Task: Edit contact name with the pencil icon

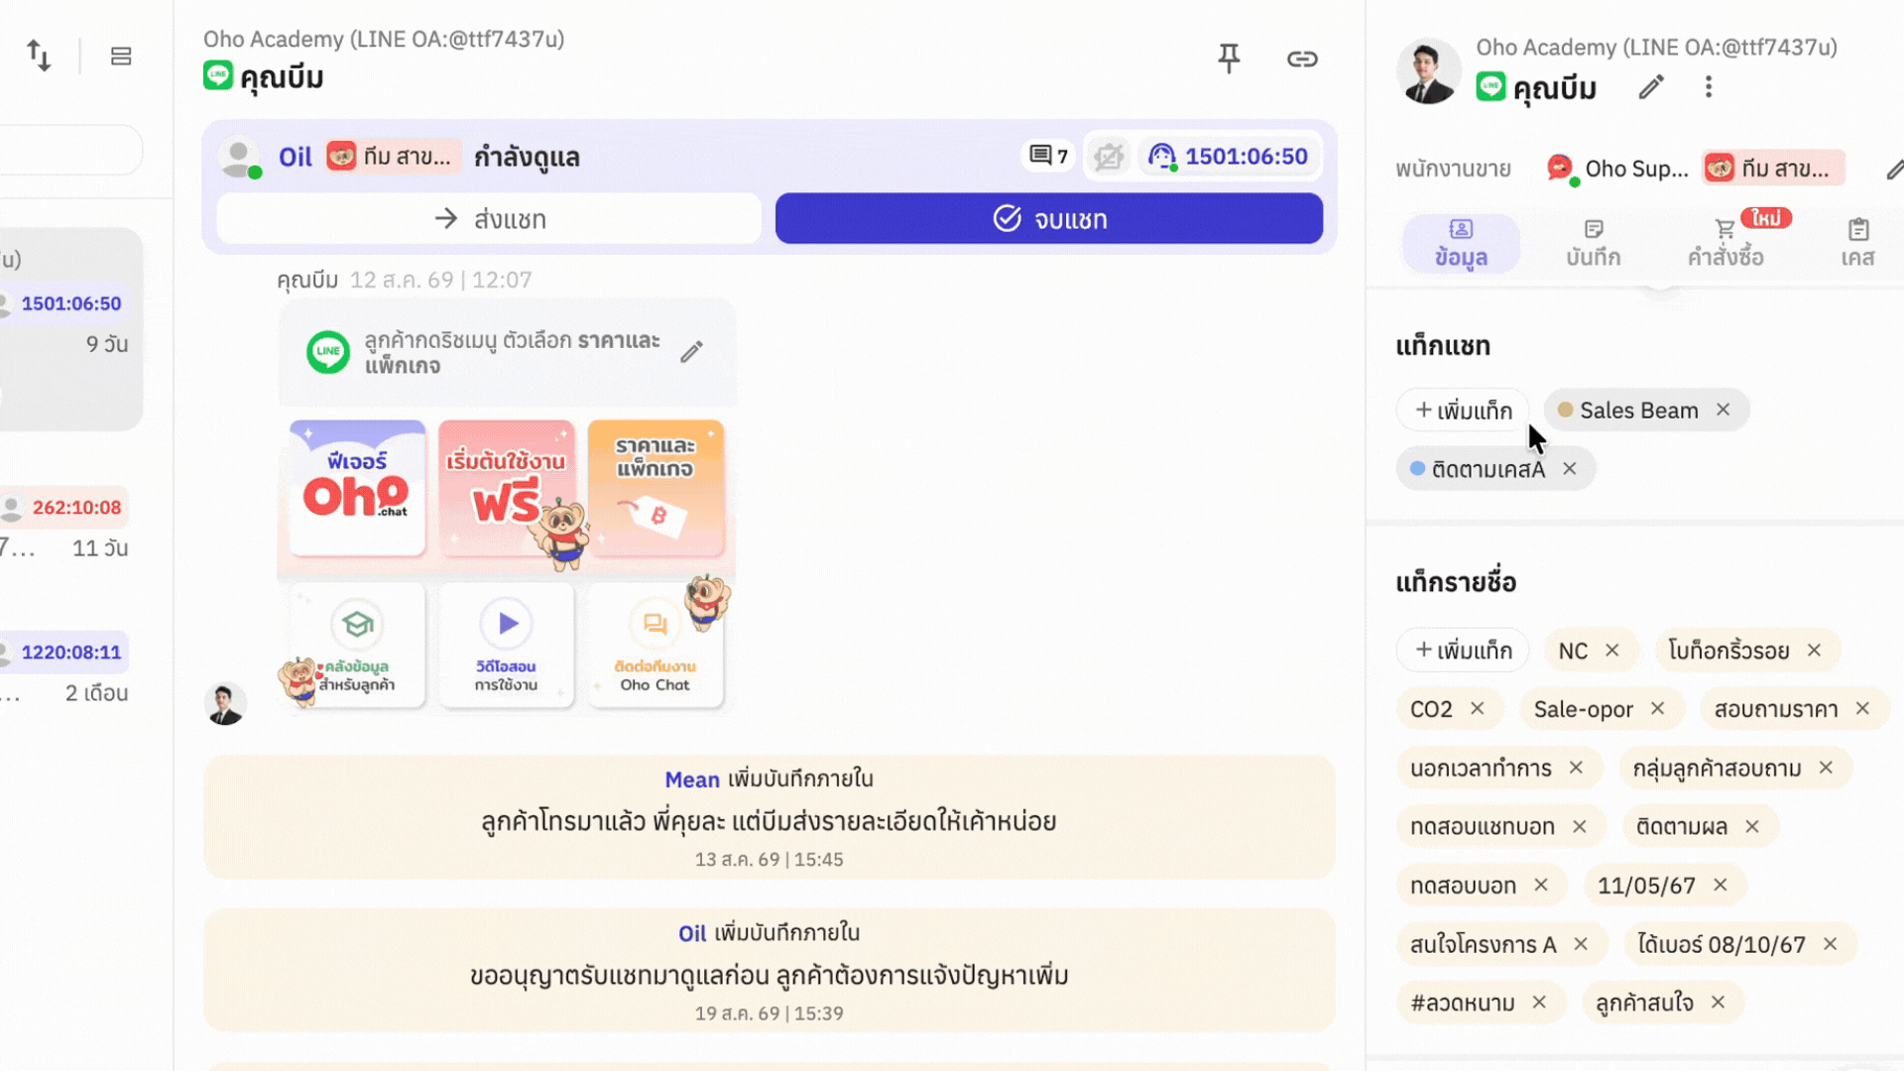Action: pos(1651,87)
